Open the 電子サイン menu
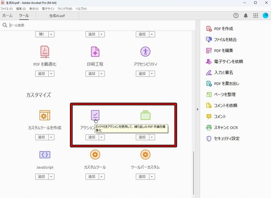 tap(48, 8)
